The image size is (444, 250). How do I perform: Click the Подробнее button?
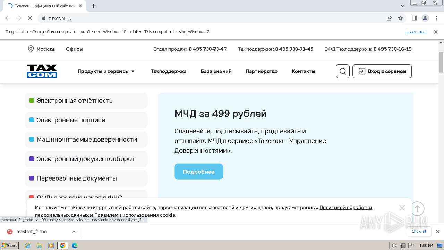click(x=199, y=172)
